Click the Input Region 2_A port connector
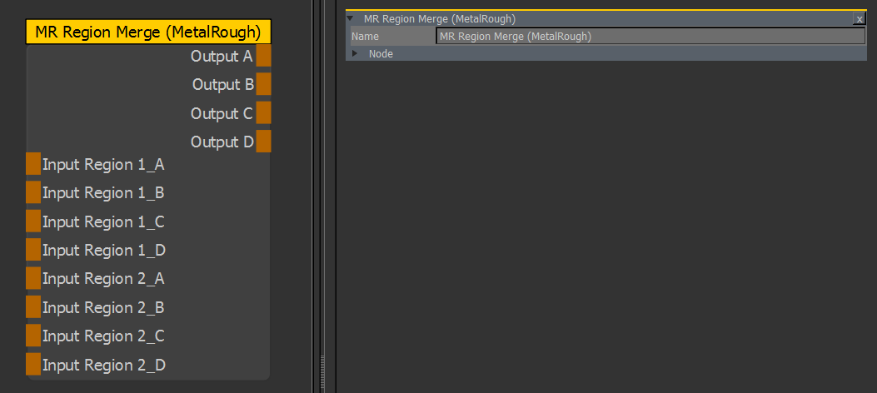The width and height of the screenshot is (877, 393). 33,278
